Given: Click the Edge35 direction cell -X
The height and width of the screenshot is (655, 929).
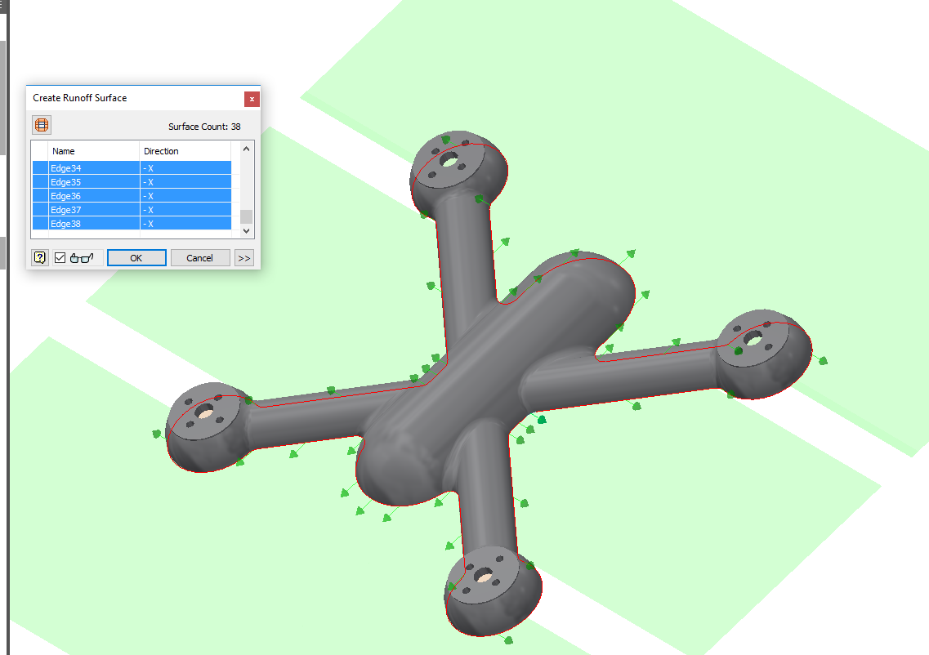Looking at the screenshot, I should pos(185,182).
